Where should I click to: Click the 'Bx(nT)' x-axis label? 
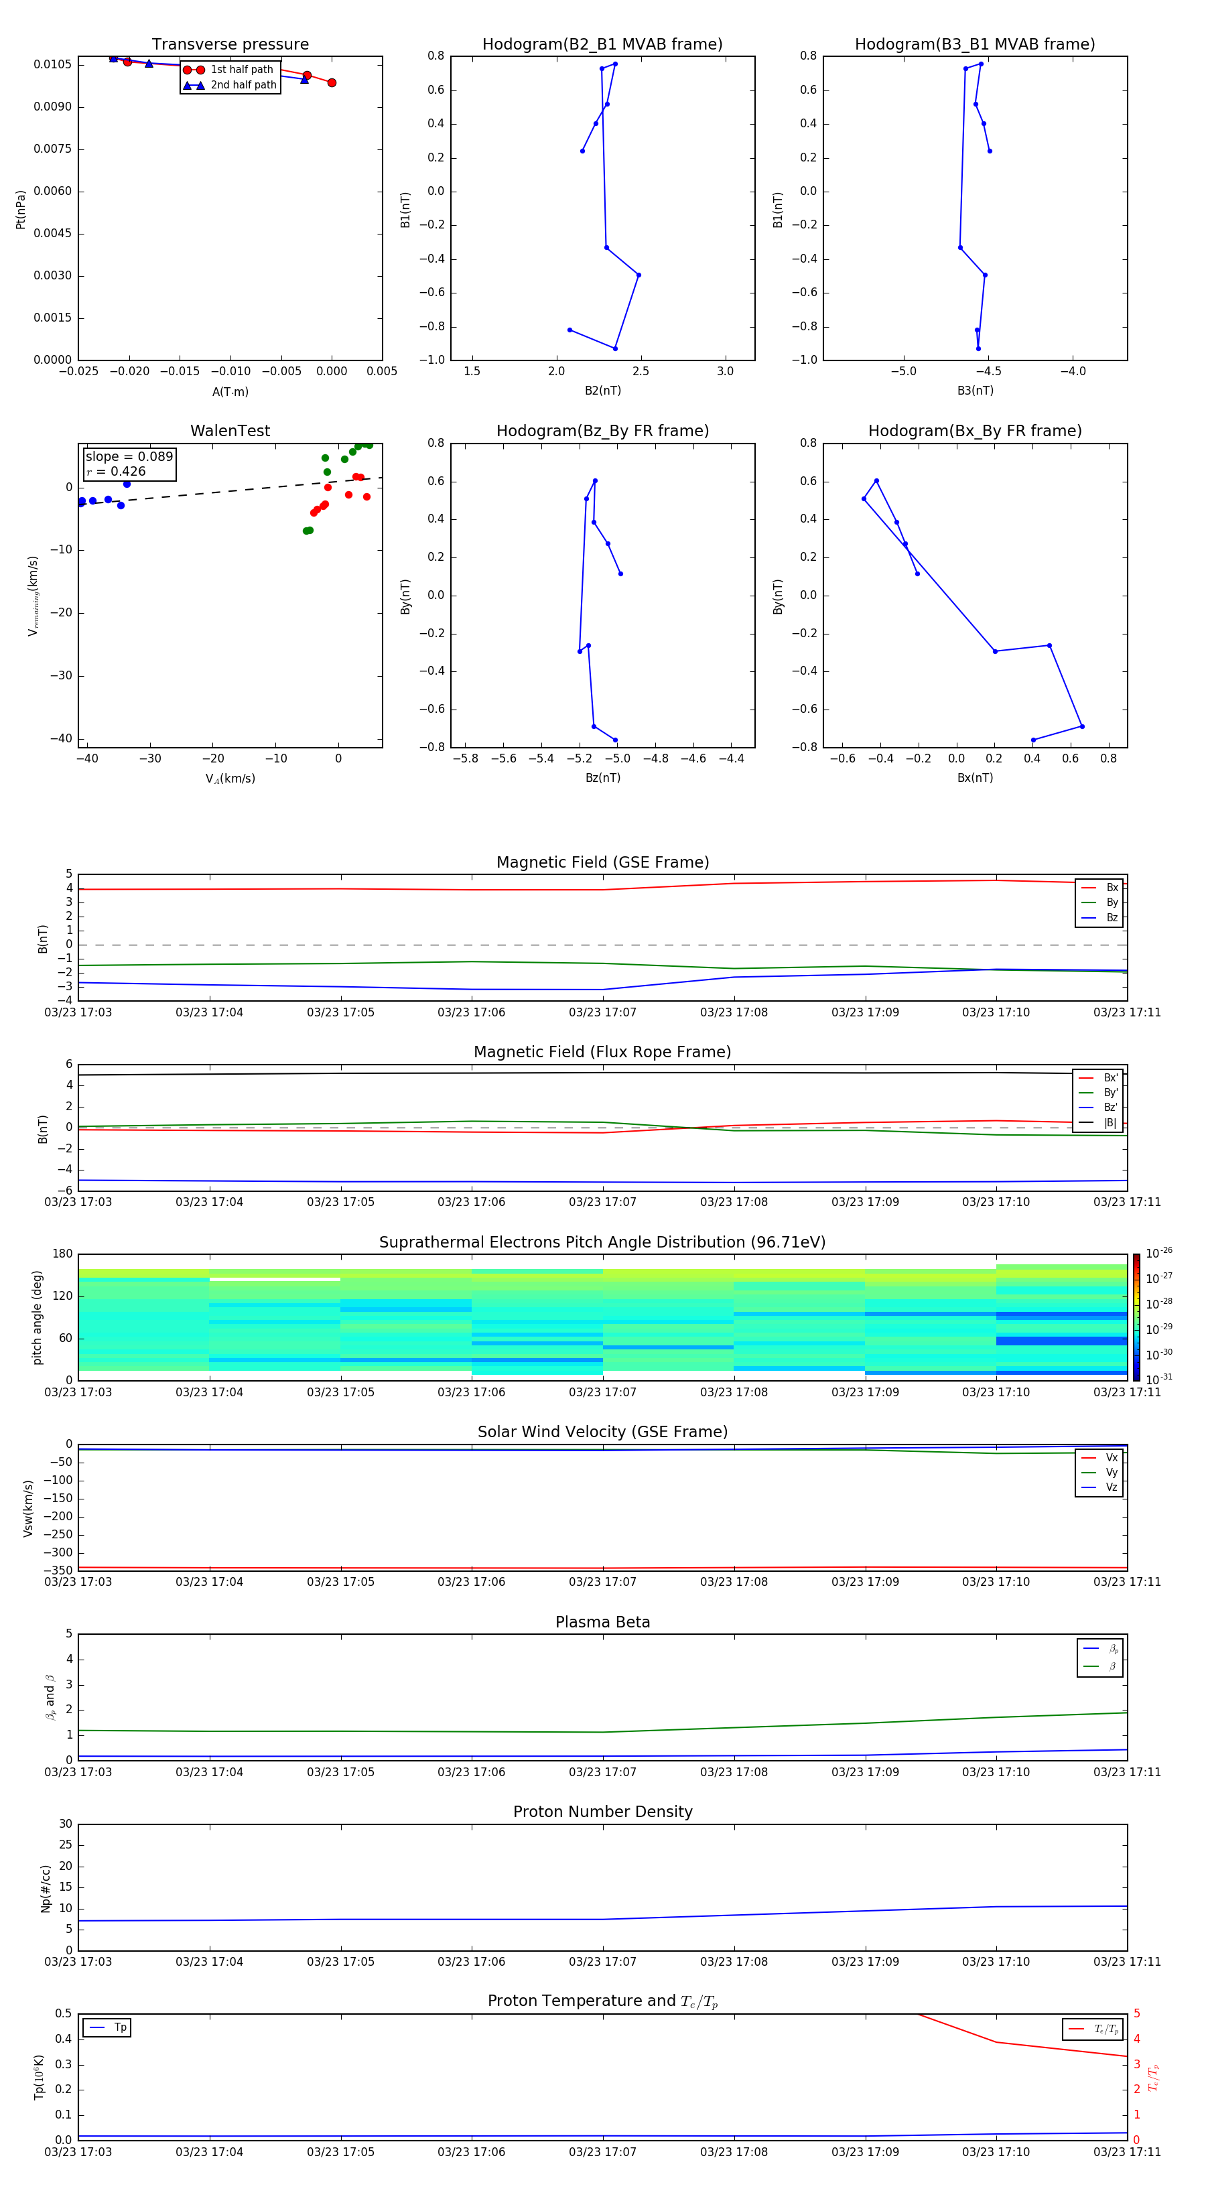coord(975,778)
